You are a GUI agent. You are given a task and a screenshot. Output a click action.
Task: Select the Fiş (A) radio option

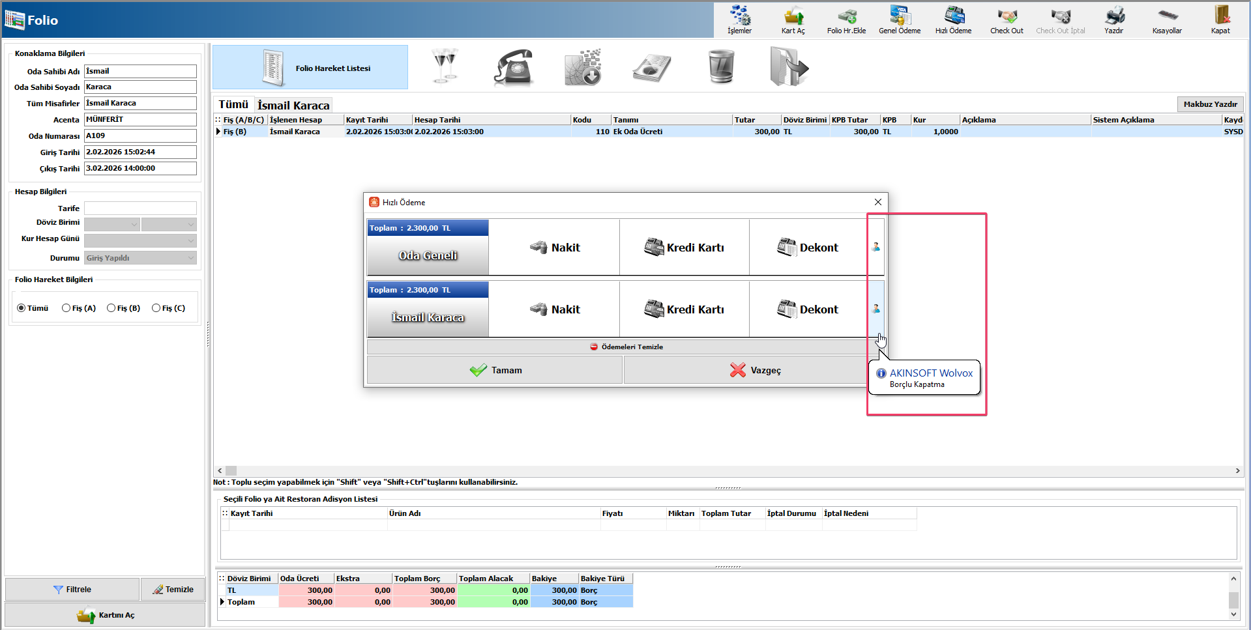click(x=66, y=308)
